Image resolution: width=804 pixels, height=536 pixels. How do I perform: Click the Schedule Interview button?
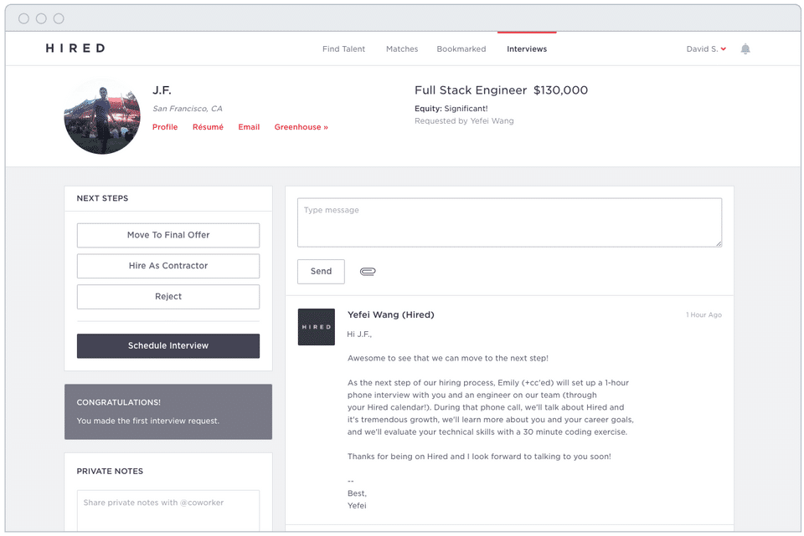(x=168, y=345)
